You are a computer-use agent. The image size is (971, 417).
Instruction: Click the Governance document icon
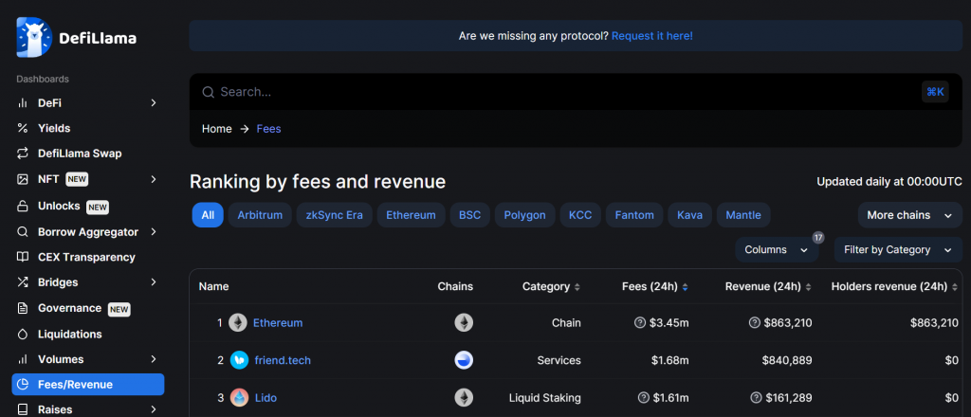[x=23, y=308]
